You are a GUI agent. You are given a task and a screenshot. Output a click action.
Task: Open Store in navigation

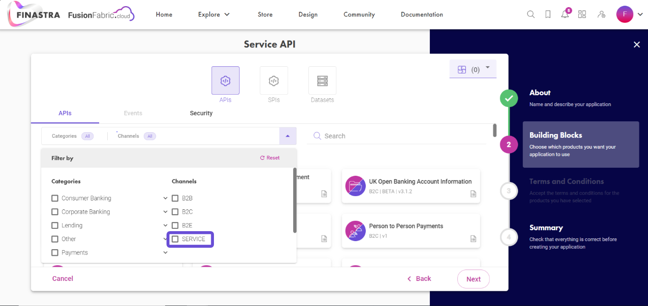(265, 15)
